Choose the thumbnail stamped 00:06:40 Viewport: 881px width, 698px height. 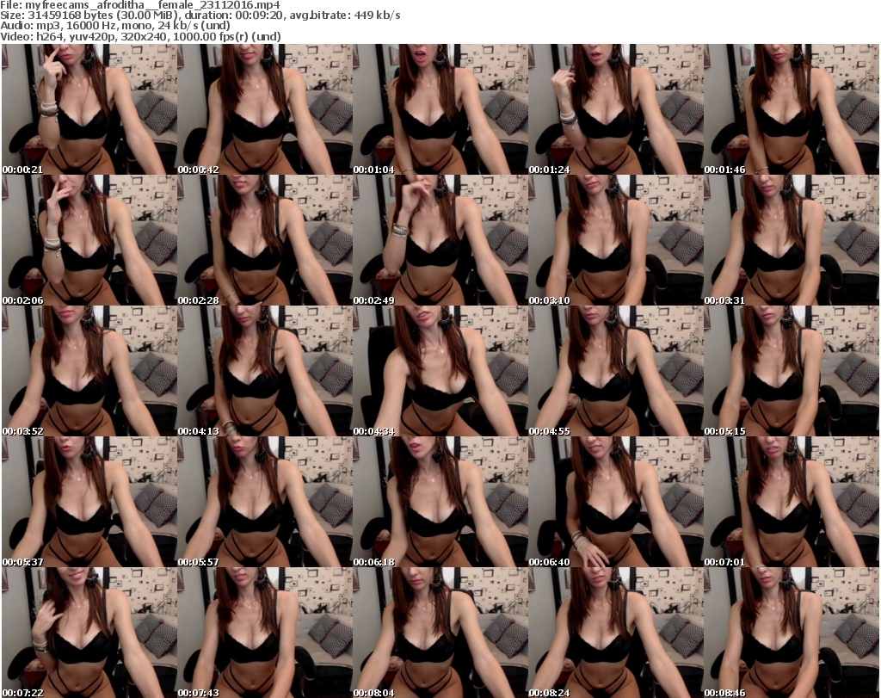[616, 502]
